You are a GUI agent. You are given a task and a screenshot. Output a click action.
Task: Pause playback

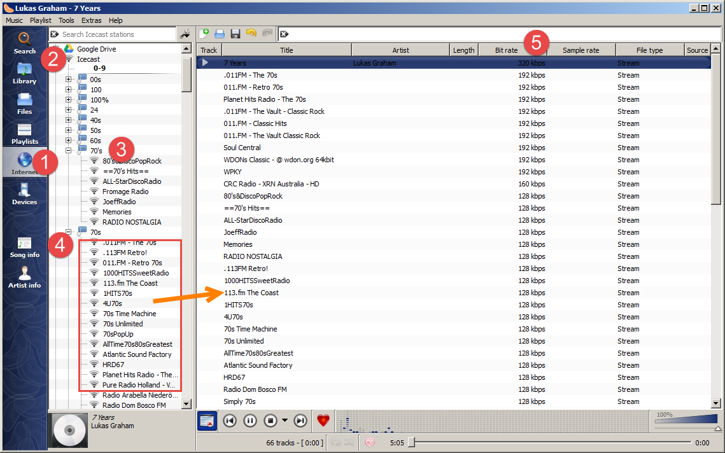tap(250, 421)
